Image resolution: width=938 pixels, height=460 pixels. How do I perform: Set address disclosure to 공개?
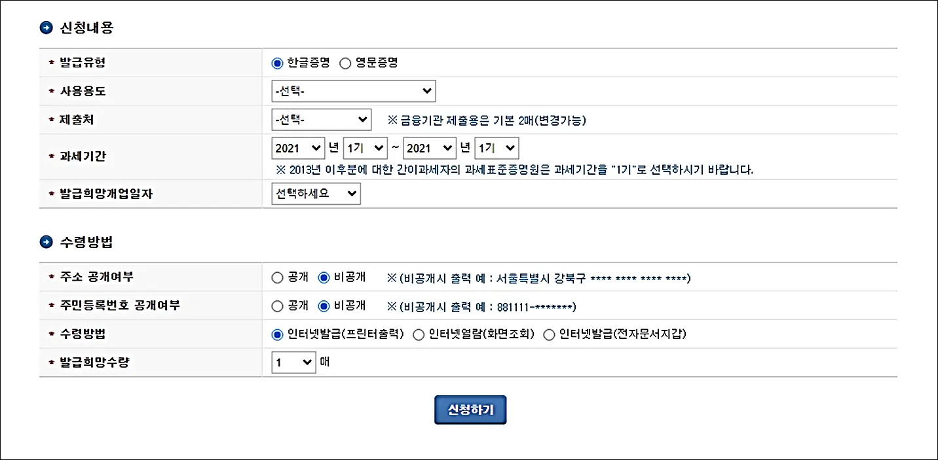(277, 277)
